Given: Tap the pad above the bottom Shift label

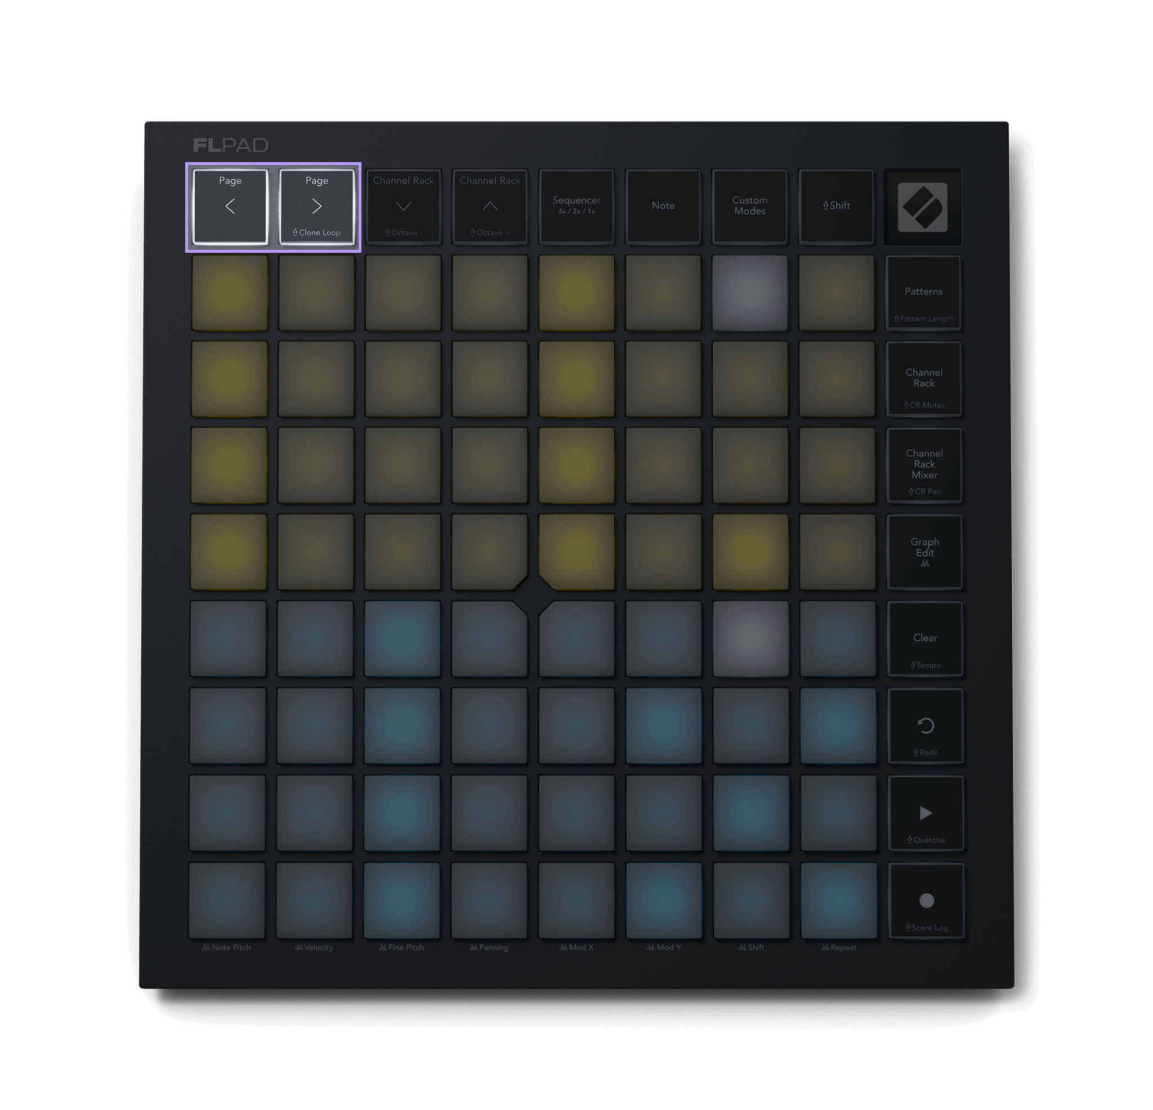Looking at the screenshot, I should click(751, 901).
